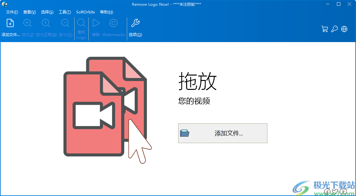Open language settings via globe icon
The height and width of the screenshot is (196, 356).
coord(344,29)
